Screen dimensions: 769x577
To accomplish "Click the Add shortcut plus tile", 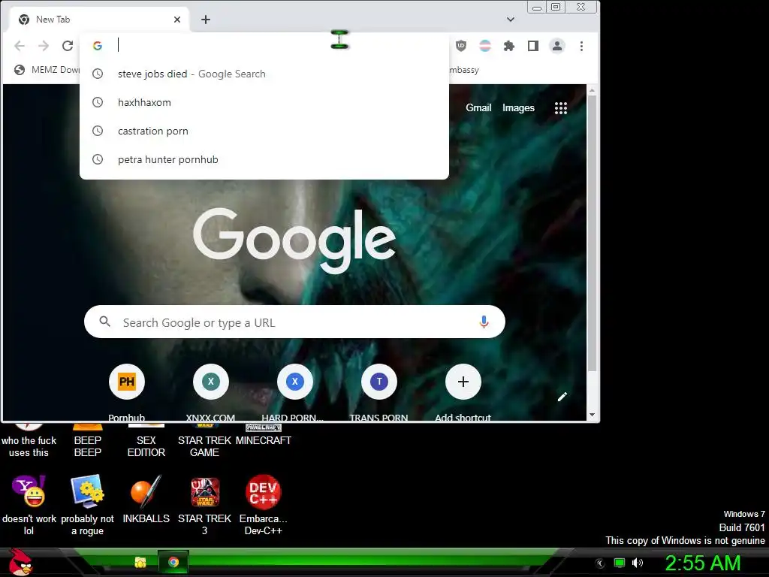I will coord(463,382).
